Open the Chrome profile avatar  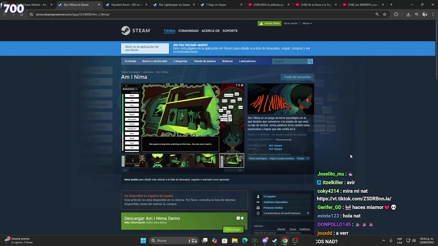[425, 14]
